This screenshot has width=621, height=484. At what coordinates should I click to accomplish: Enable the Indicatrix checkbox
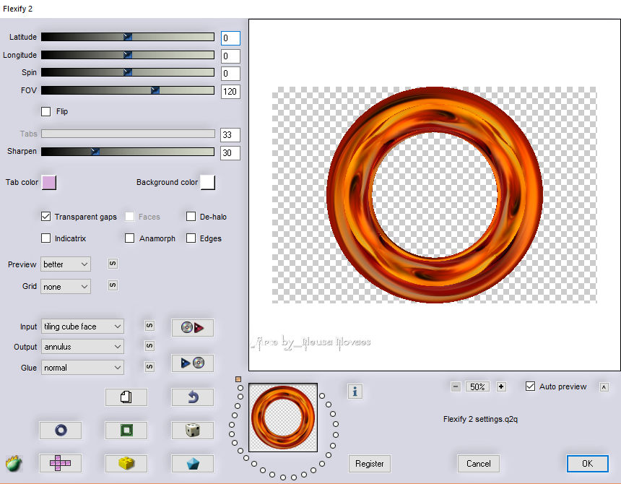click(x=46, y=238)
